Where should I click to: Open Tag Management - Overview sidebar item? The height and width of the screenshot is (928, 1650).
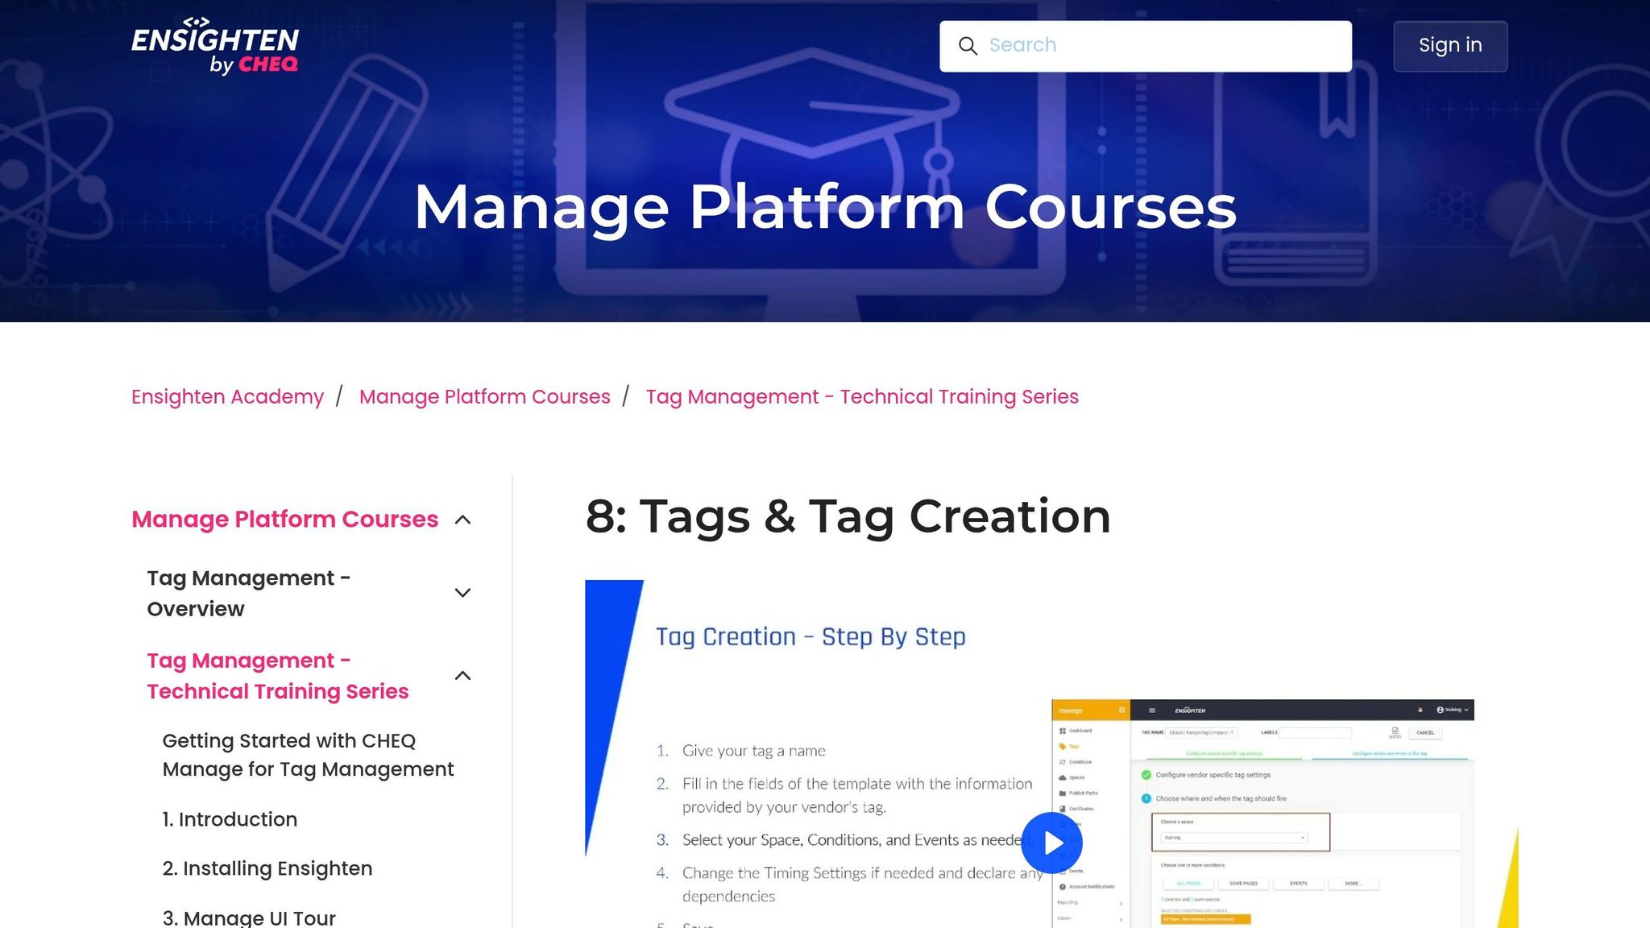[249, 593]
